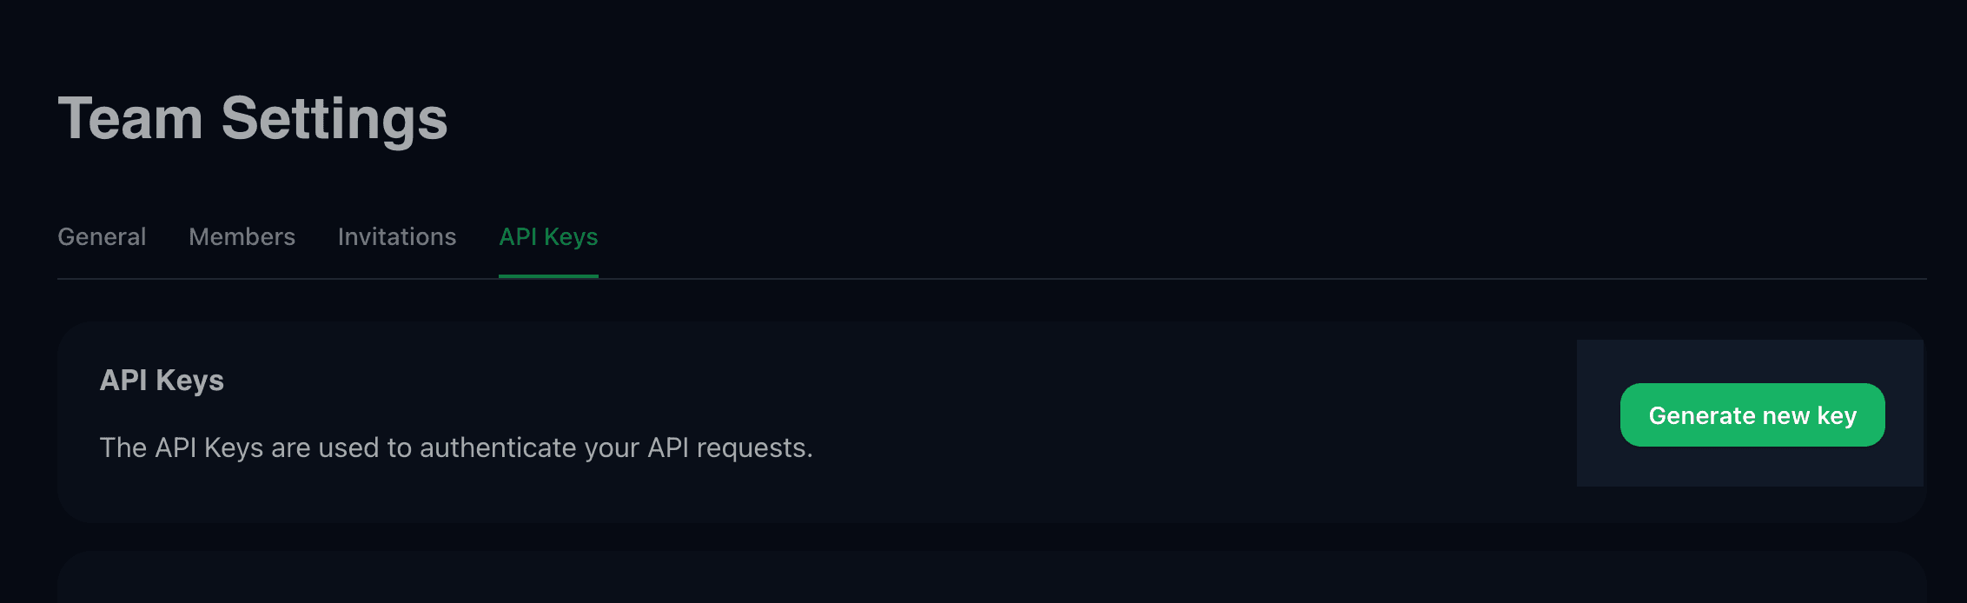Screen dimensions: 1967x603
Task: Navigate to Invitations to review pending invites
Action: pyautogui.click(x=397, y=236)
